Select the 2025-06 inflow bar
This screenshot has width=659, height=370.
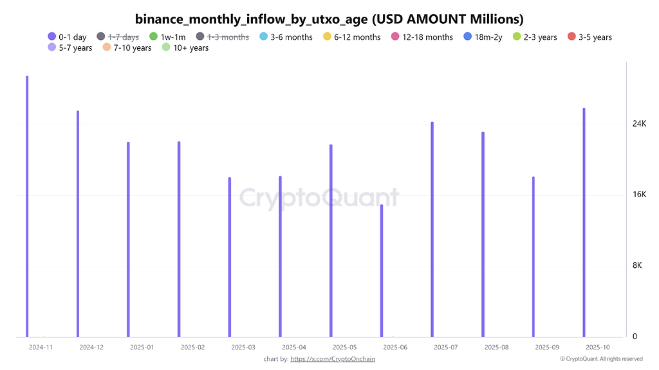[382, 270]
